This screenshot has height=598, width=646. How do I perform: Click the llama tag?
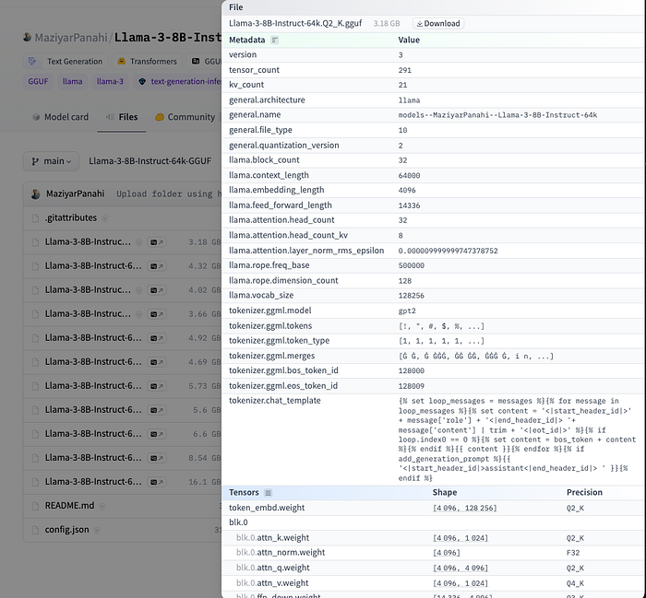point(73,81)
